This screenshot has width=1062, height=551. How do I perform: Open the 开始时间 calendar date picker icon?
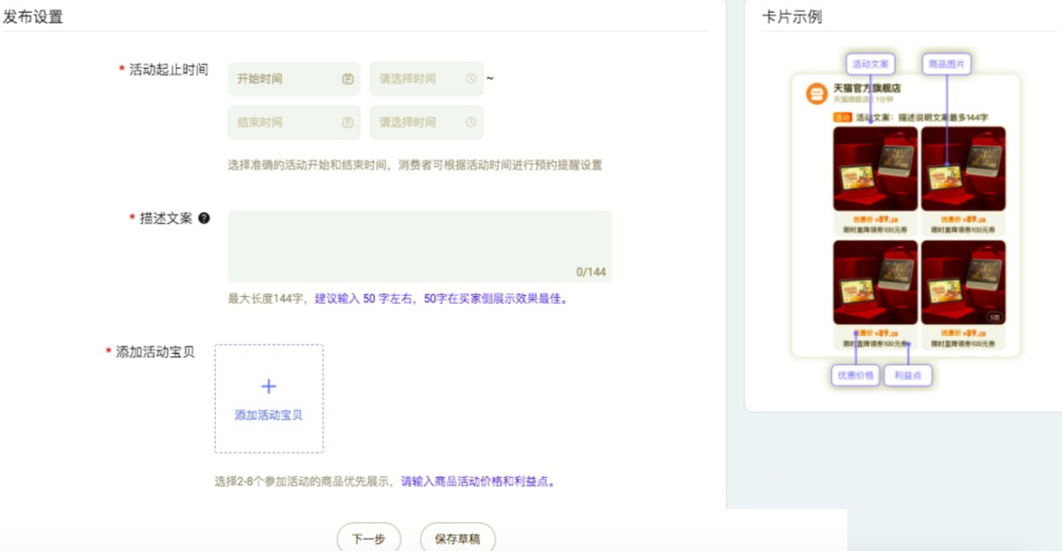tap(348, 77)
